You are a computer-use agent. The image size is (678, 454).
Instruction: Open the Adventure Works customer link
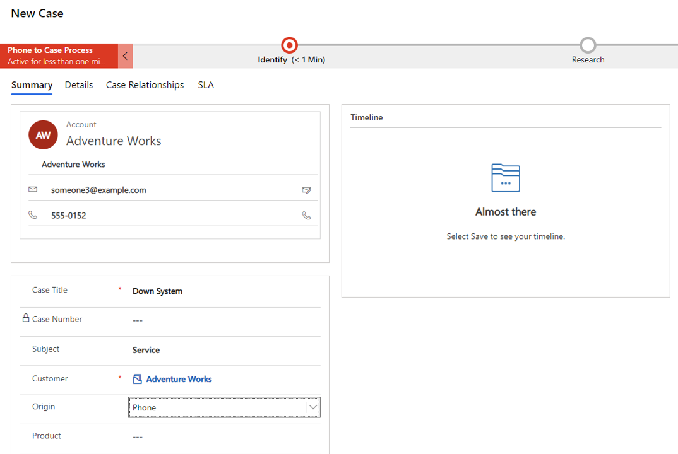point(179,379)
